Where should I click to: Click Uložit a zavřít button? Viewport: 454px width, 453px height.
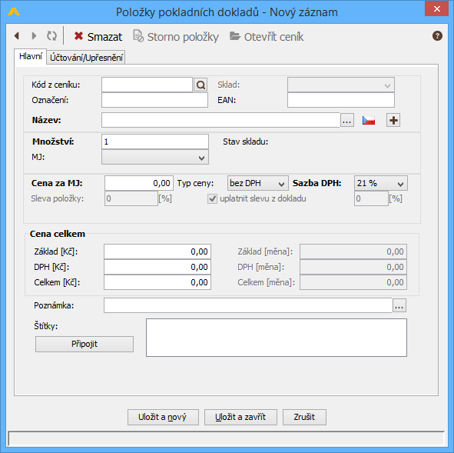240,417
